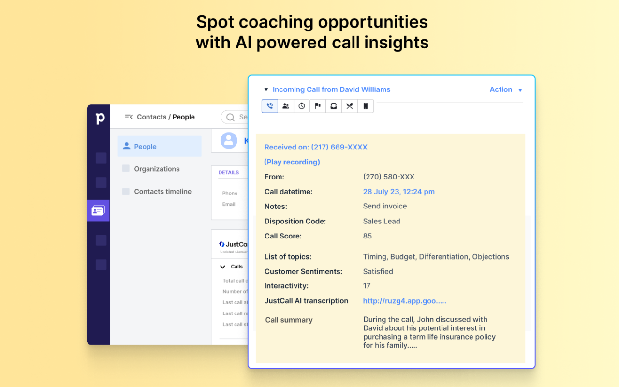Open the Action dropdown

pos(505,89)
